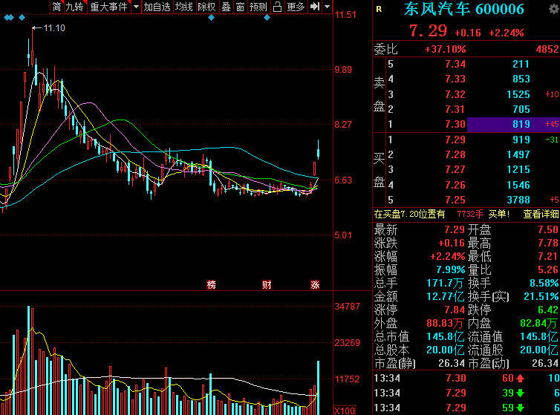Click stock name 东风汽车 600006
This screenshot has height=415, width=560.
pos(464,10)
